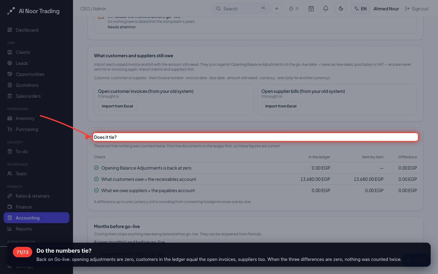Screen dimensions: 438x274
Task: Open the calendar check icon
Action: tap(311, 9)
